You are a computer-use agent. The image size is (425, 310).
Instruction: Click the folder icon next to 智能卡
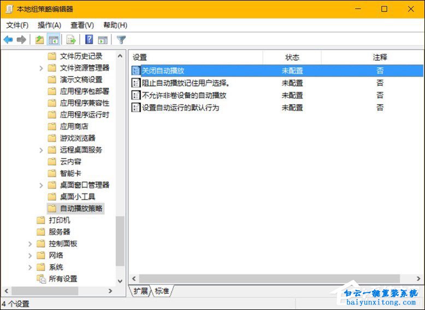(52, 173)
